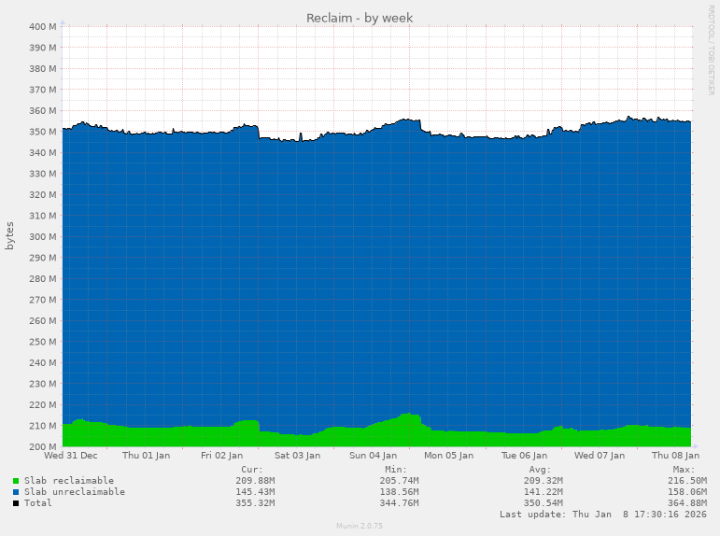Click the 'Thu 08 Jan' x-axis label
The height and width of the screenshot is (536, 720).
coord(673,456)
